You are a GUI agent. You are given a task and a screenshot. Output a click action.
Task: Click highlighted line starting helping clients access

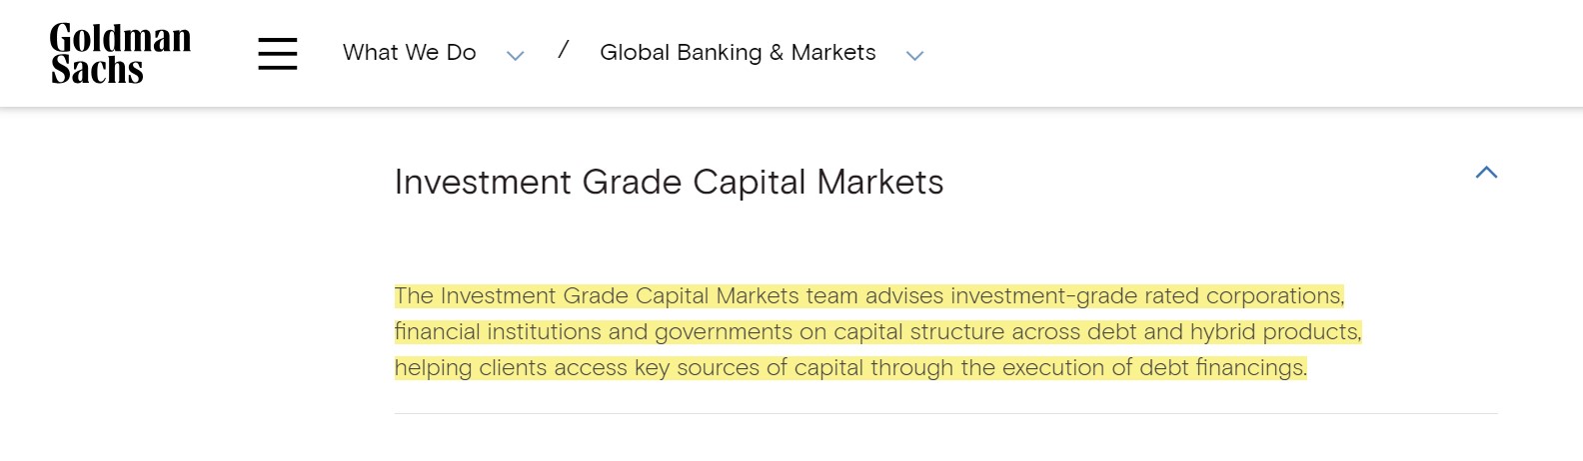850,368
